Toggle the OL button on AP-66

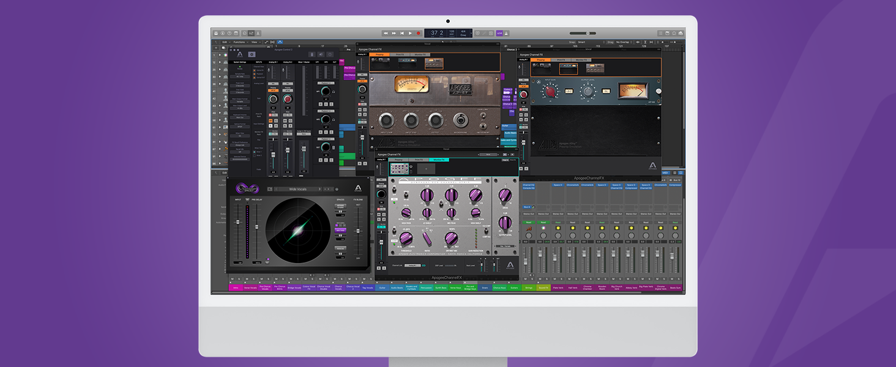607,92
